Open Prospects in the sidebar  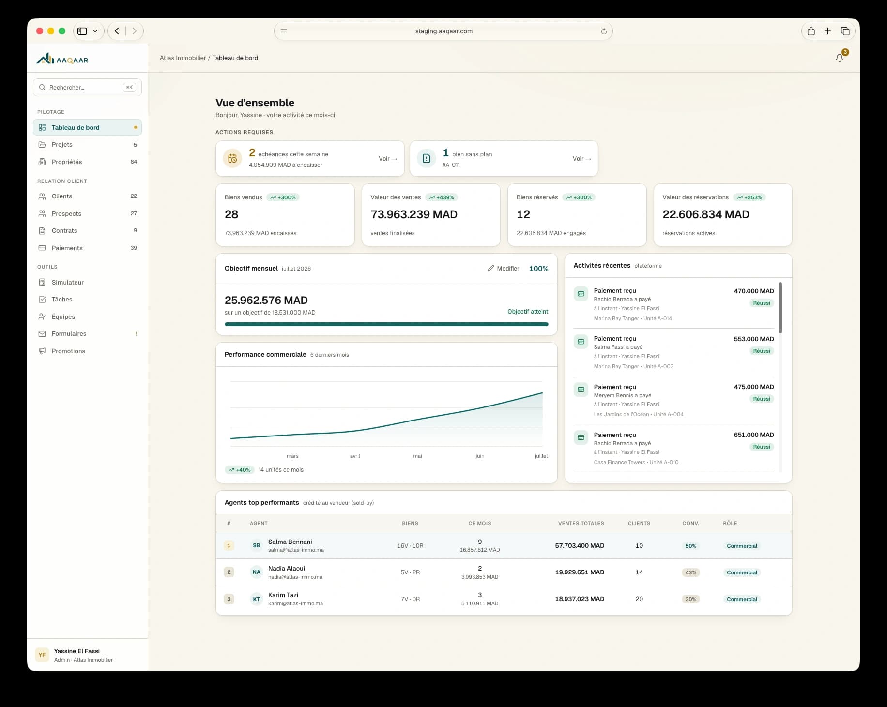coord(87,213)
